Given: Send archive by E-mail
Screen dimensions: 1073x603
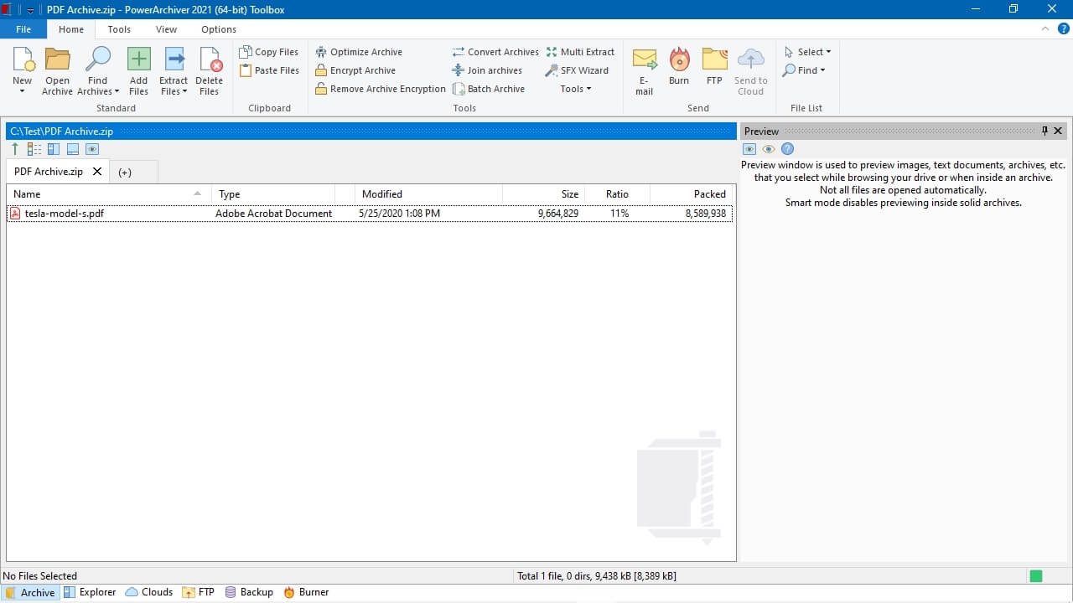Looking at the screenshot, I should (644, 71).
